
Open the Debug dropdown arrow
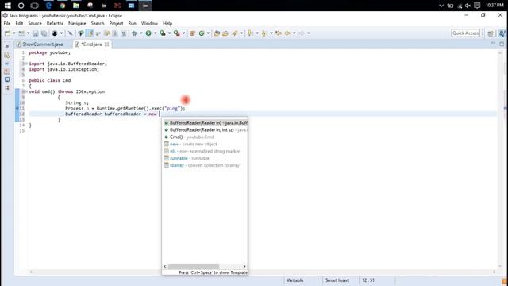141,33
